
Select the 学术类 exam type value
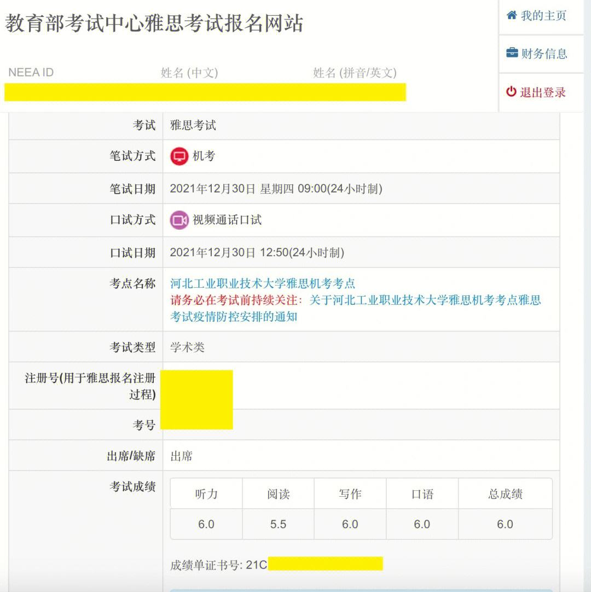coord(187,347)
